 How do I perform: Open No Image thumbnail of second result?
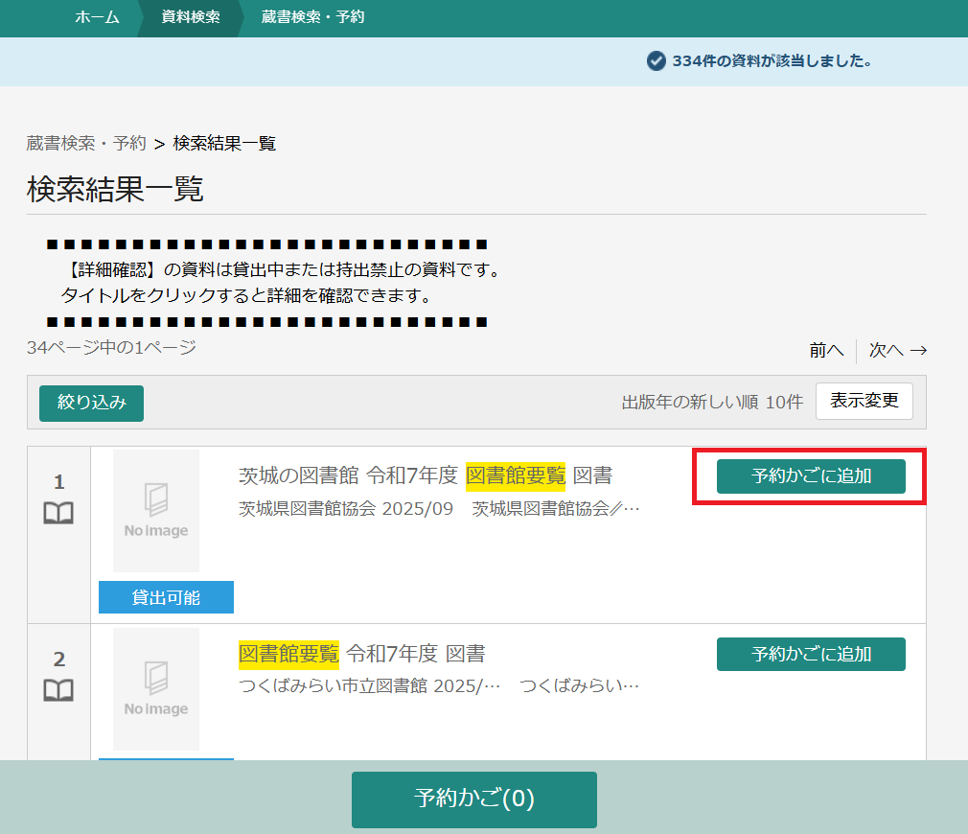tap(156, 689)
